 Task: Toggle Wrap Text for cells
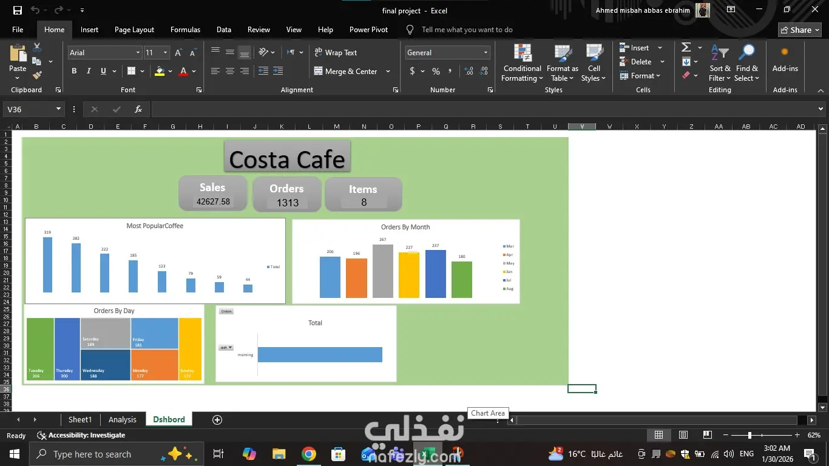[x=336, y=53]
